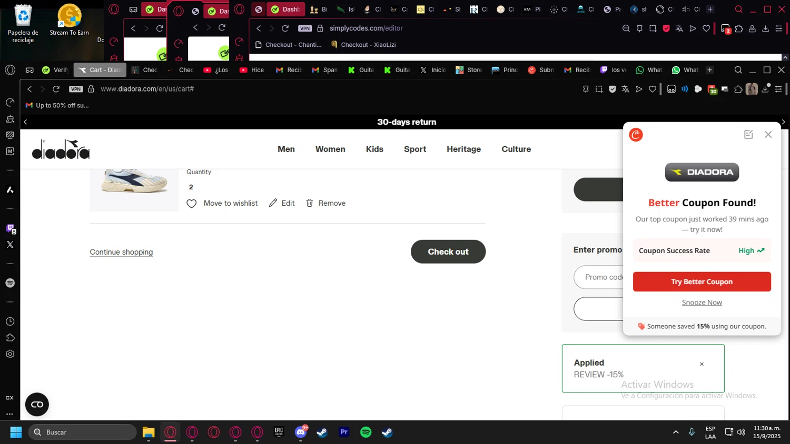Open the Heritage menu

pyautogui.click(x=463, y=149)
